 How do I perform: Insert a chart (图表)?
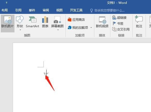pos(45,22)
